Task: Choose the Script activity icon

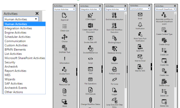Action: pyautogui.click(x=90, y=59)
